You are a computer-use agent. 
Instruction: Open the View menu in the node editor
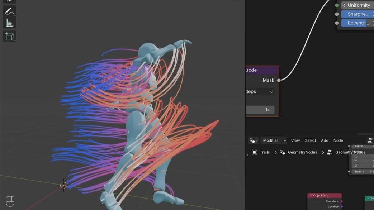pos(295,140)
